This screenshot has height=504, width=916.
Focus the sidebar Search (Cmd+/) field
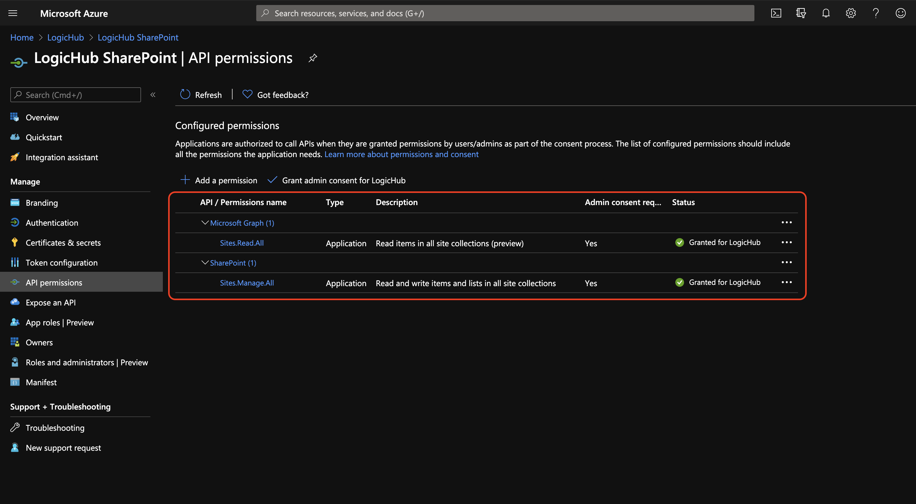point(76,95)
